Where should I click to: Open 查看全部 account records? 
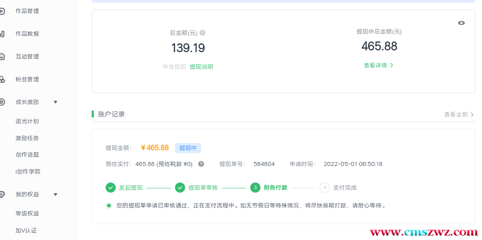point(459,115)
